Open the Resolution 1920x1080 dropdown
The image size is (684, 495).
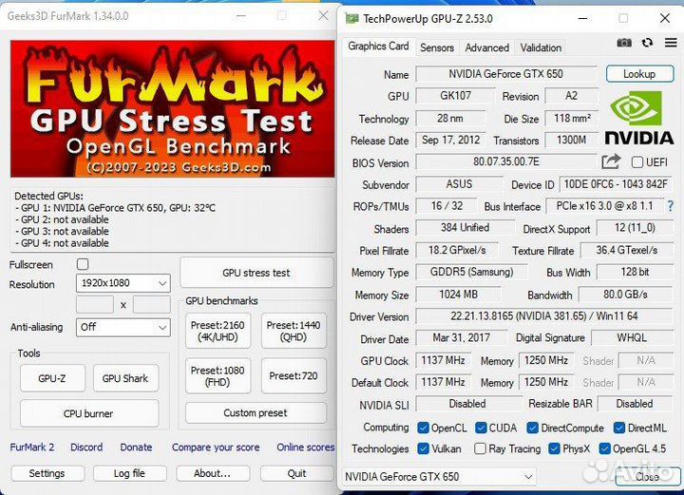point(123,283)
